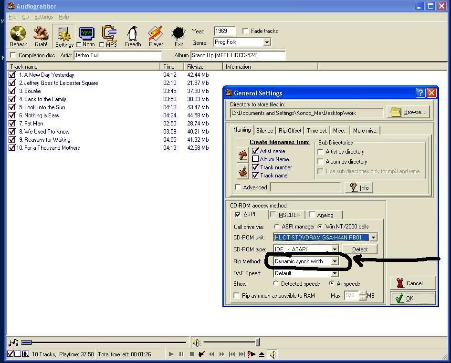
Task: Click the Grab! hand icon
Action: coord(41,34)
